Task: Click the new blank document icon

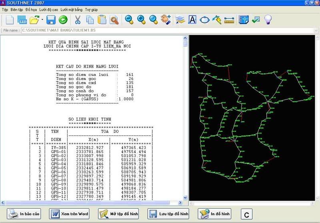Action: [x=10, y=20]
